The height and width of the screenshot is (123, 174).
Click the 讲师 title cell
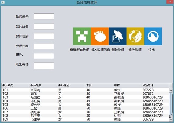click(117, 116)
